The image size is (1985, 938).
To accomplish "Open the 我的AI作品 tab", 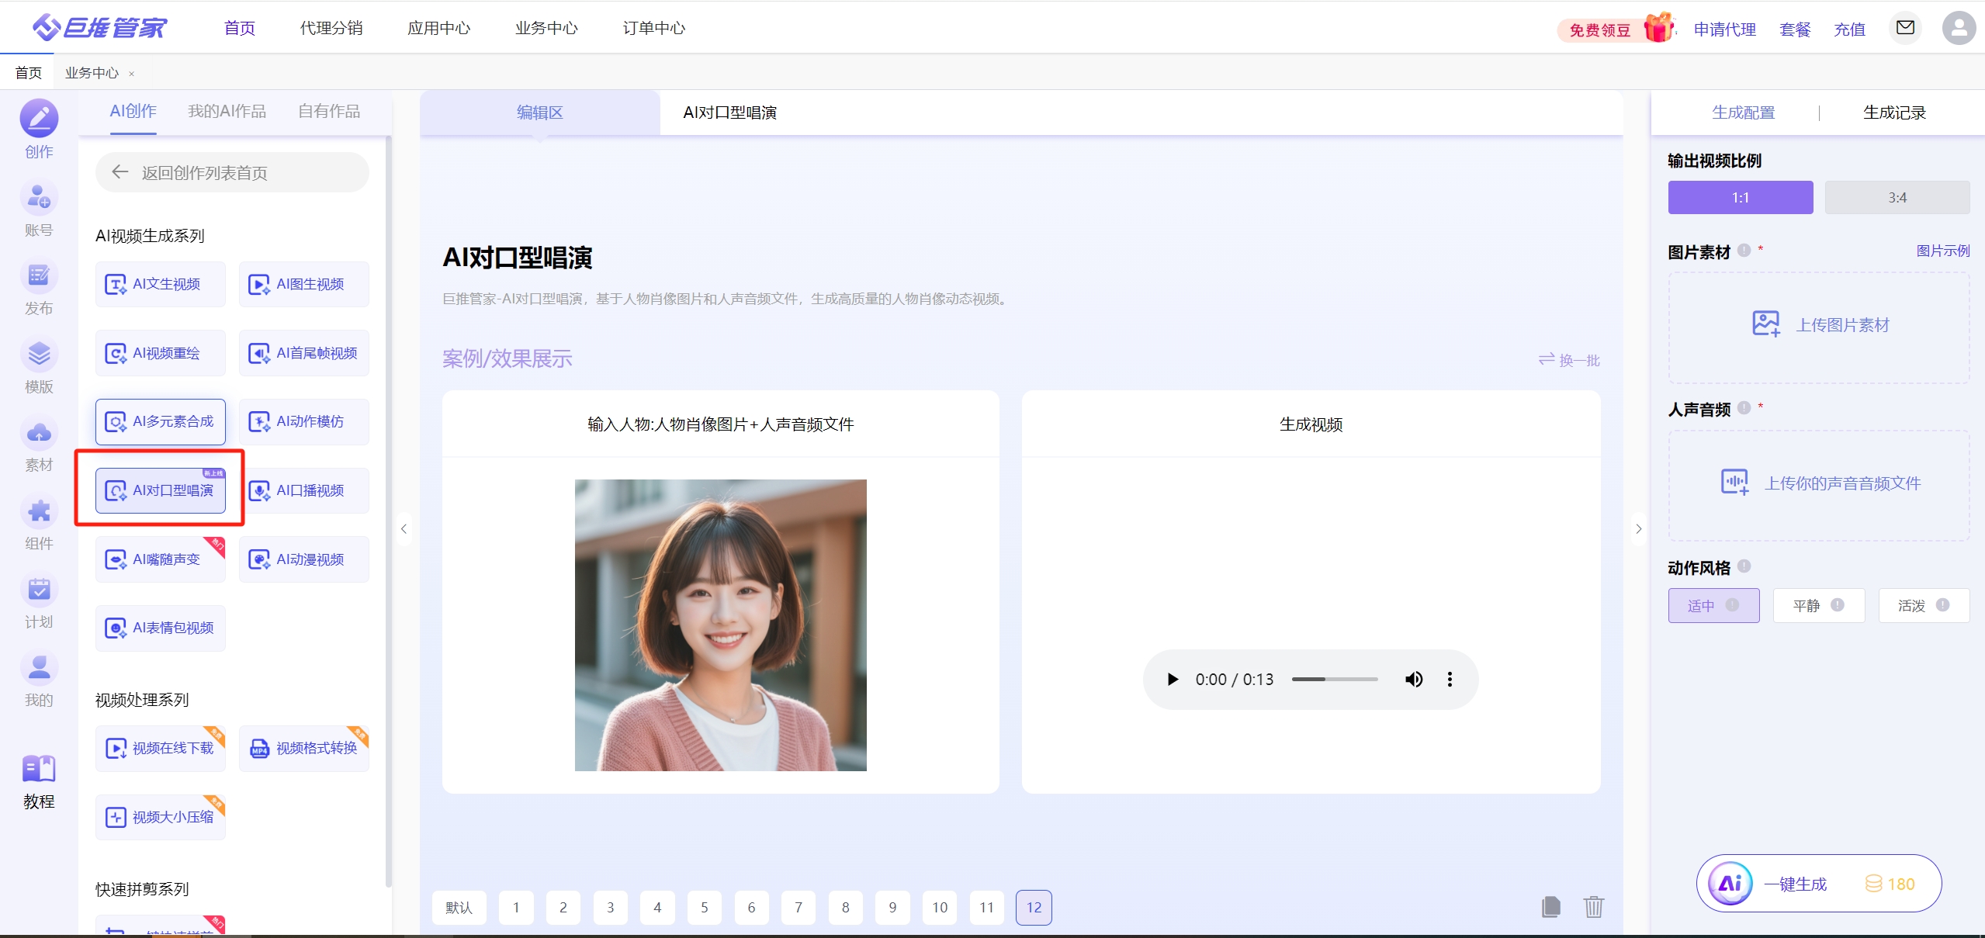I will 227,111.
